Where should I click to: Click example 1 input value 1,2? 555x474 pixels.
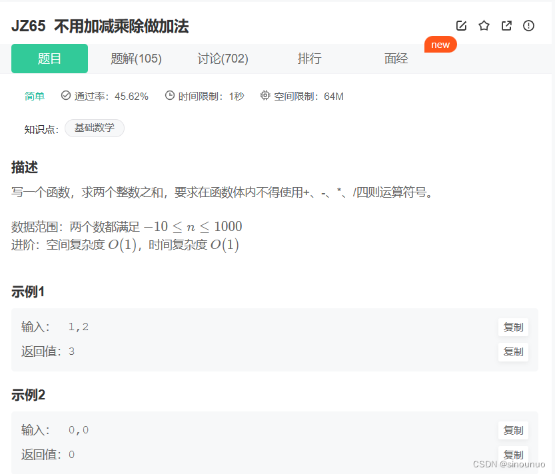pos(78,327)
